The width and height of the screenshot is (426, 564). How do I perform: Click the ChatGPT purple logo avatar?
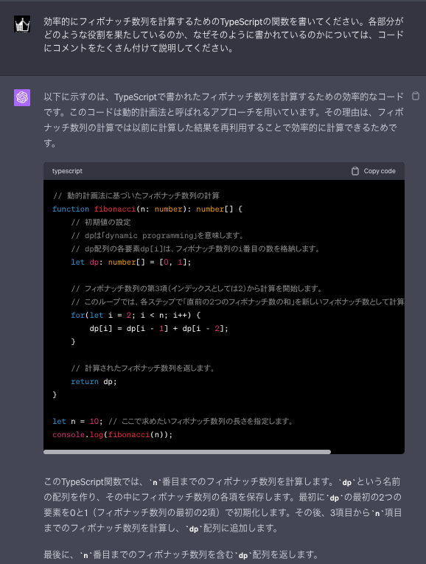[x=22, y=97]
